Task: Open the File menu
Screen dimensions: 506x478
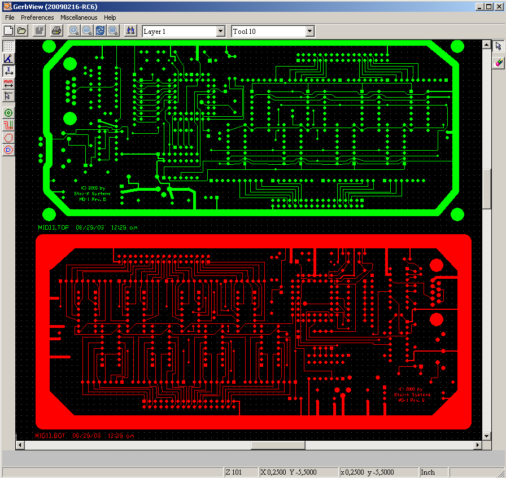Action: coord(10,17)
